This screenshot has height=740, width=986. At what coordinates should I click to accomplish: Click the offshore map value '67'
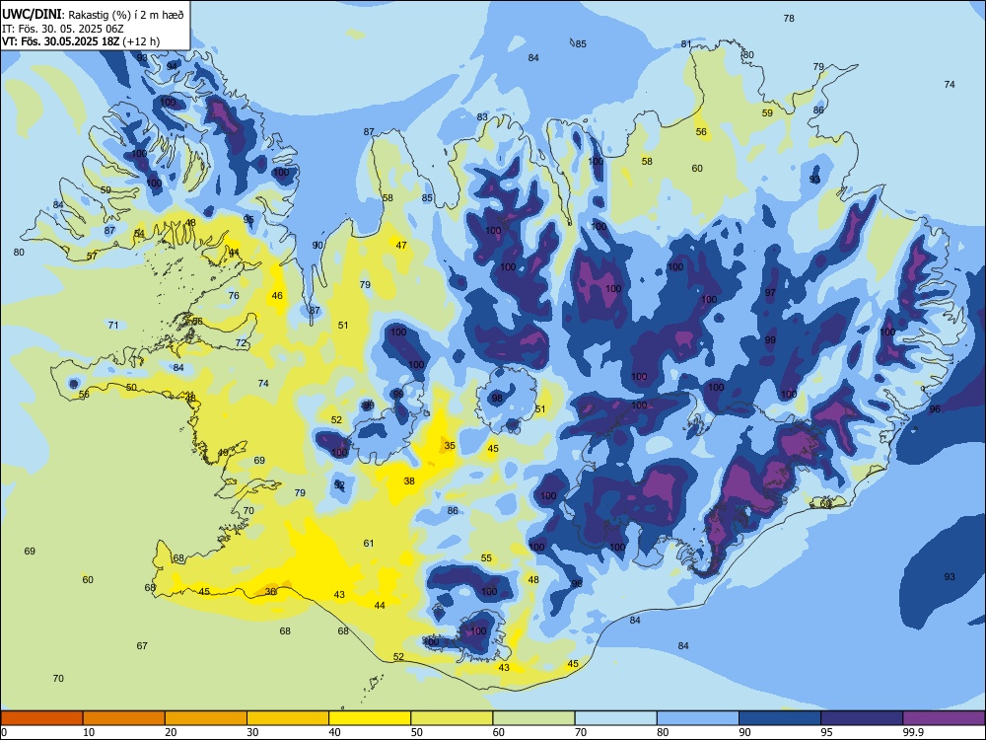pos(142,645)
